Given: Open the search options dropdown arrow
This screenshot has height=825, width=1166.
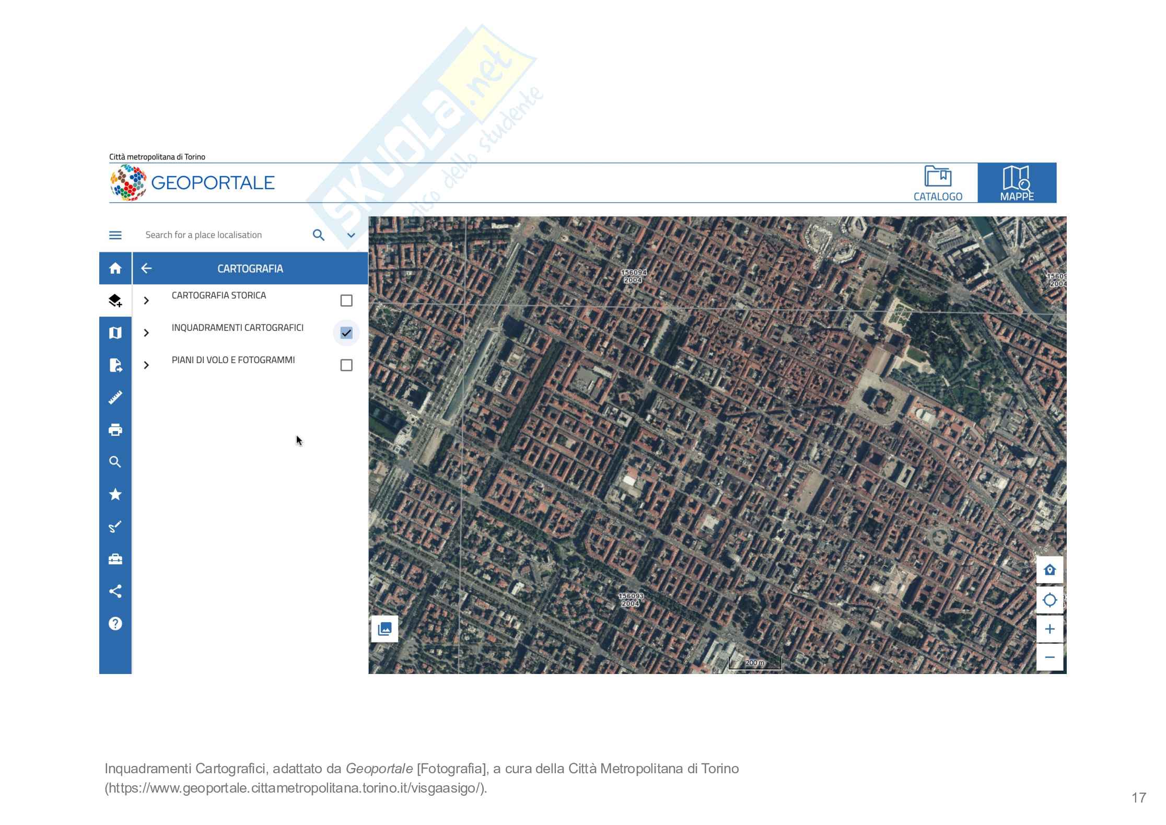Looking at the screenshot, I should [351, 235].
